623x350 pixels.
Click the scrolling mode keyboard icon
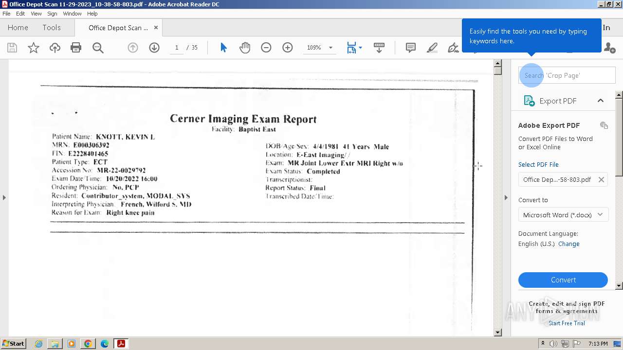click(379, 48)
